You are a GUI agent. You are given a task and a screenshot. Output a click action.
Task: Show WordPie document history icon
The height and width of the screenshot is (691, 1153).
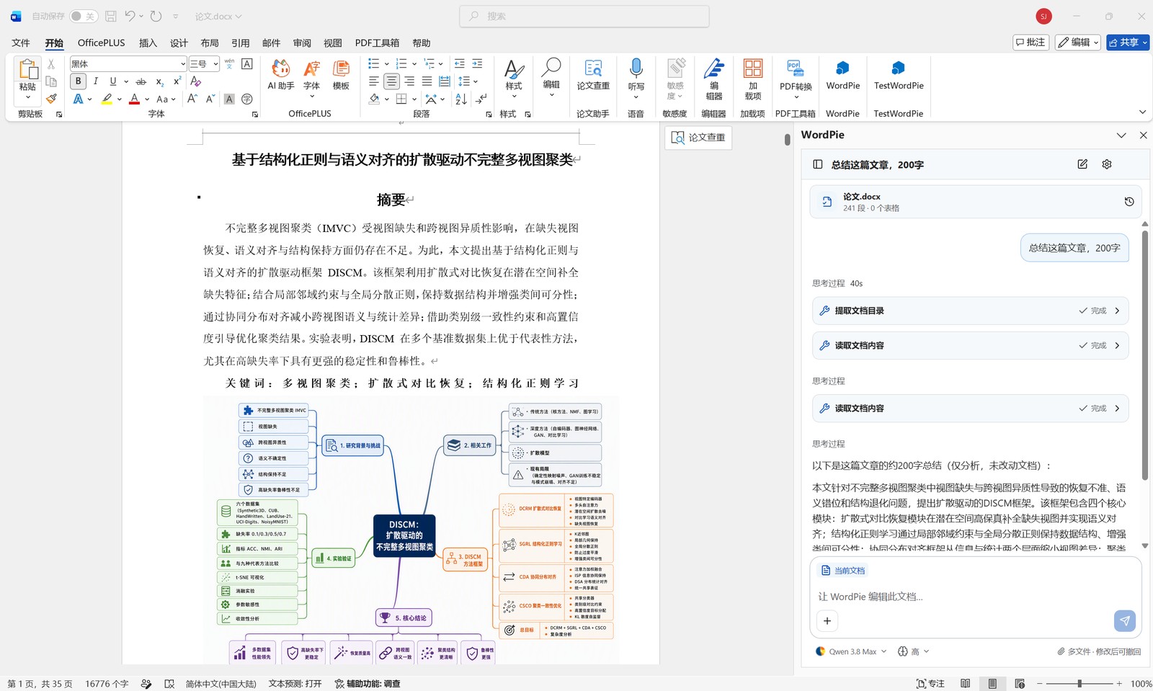(1129, 202)
